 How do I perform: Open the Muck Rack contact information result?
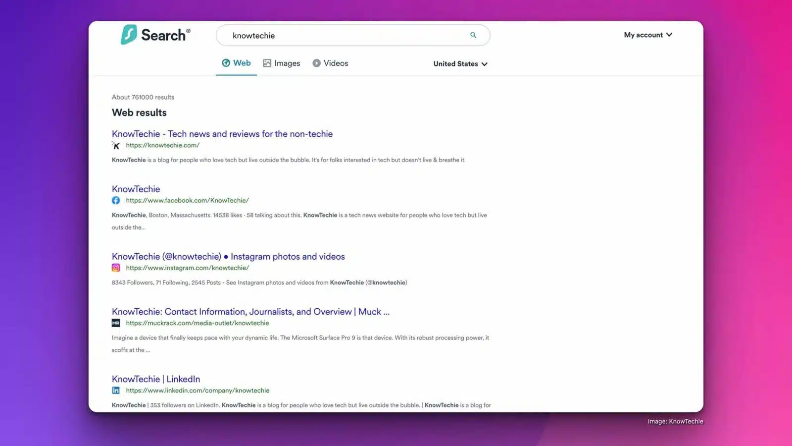point(250,311)
